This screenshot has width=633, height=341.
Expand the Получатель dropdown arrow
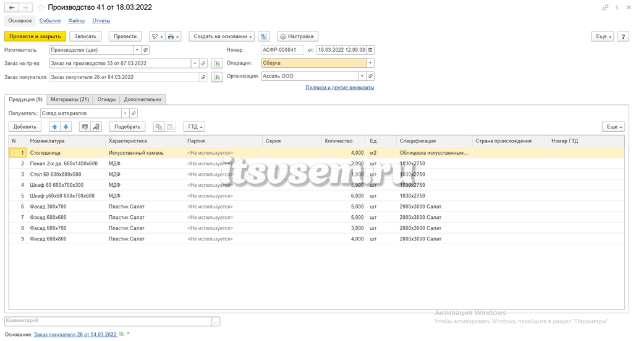125,113
